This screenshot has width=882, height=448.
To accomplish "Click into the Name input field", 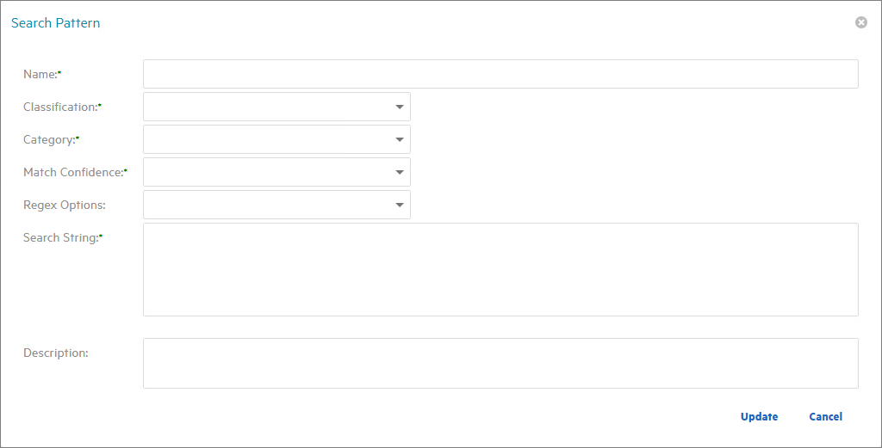I will pyautogui.click(x=500, y=74).
